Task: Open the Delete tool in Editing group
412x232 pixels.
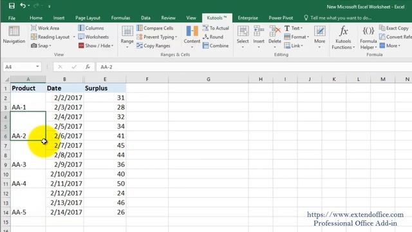Action: coord(275,36)
